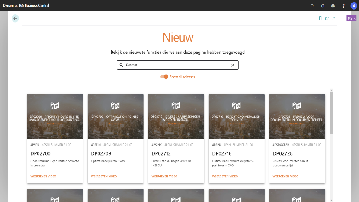Image resolution: width=359 pixels, height=202 pixels.
Task: Click Weergeven Video link for DP02716
Action: (x=225, y=176)
